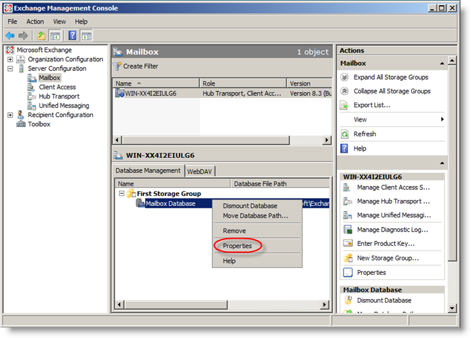
Task: Click Manage Client Access Server action
Action: point(393,187)
